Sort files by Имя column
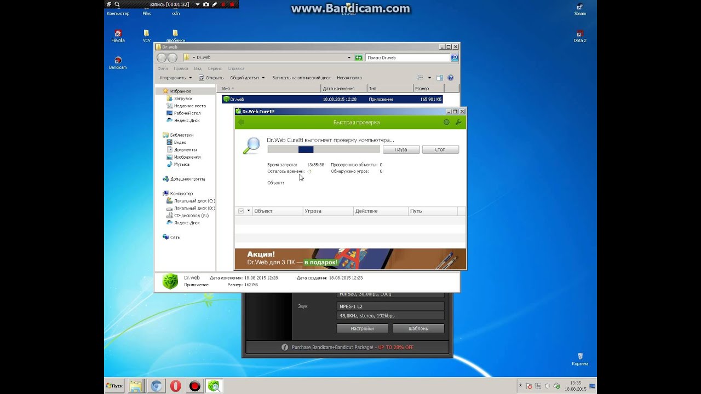This screenshot has height=394, width=701. point(268,88)
